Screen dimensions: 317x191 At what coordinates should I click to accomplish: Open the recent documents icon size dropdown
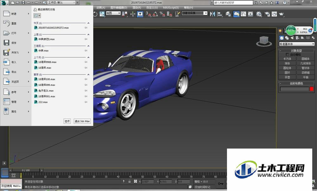[37, 16]
